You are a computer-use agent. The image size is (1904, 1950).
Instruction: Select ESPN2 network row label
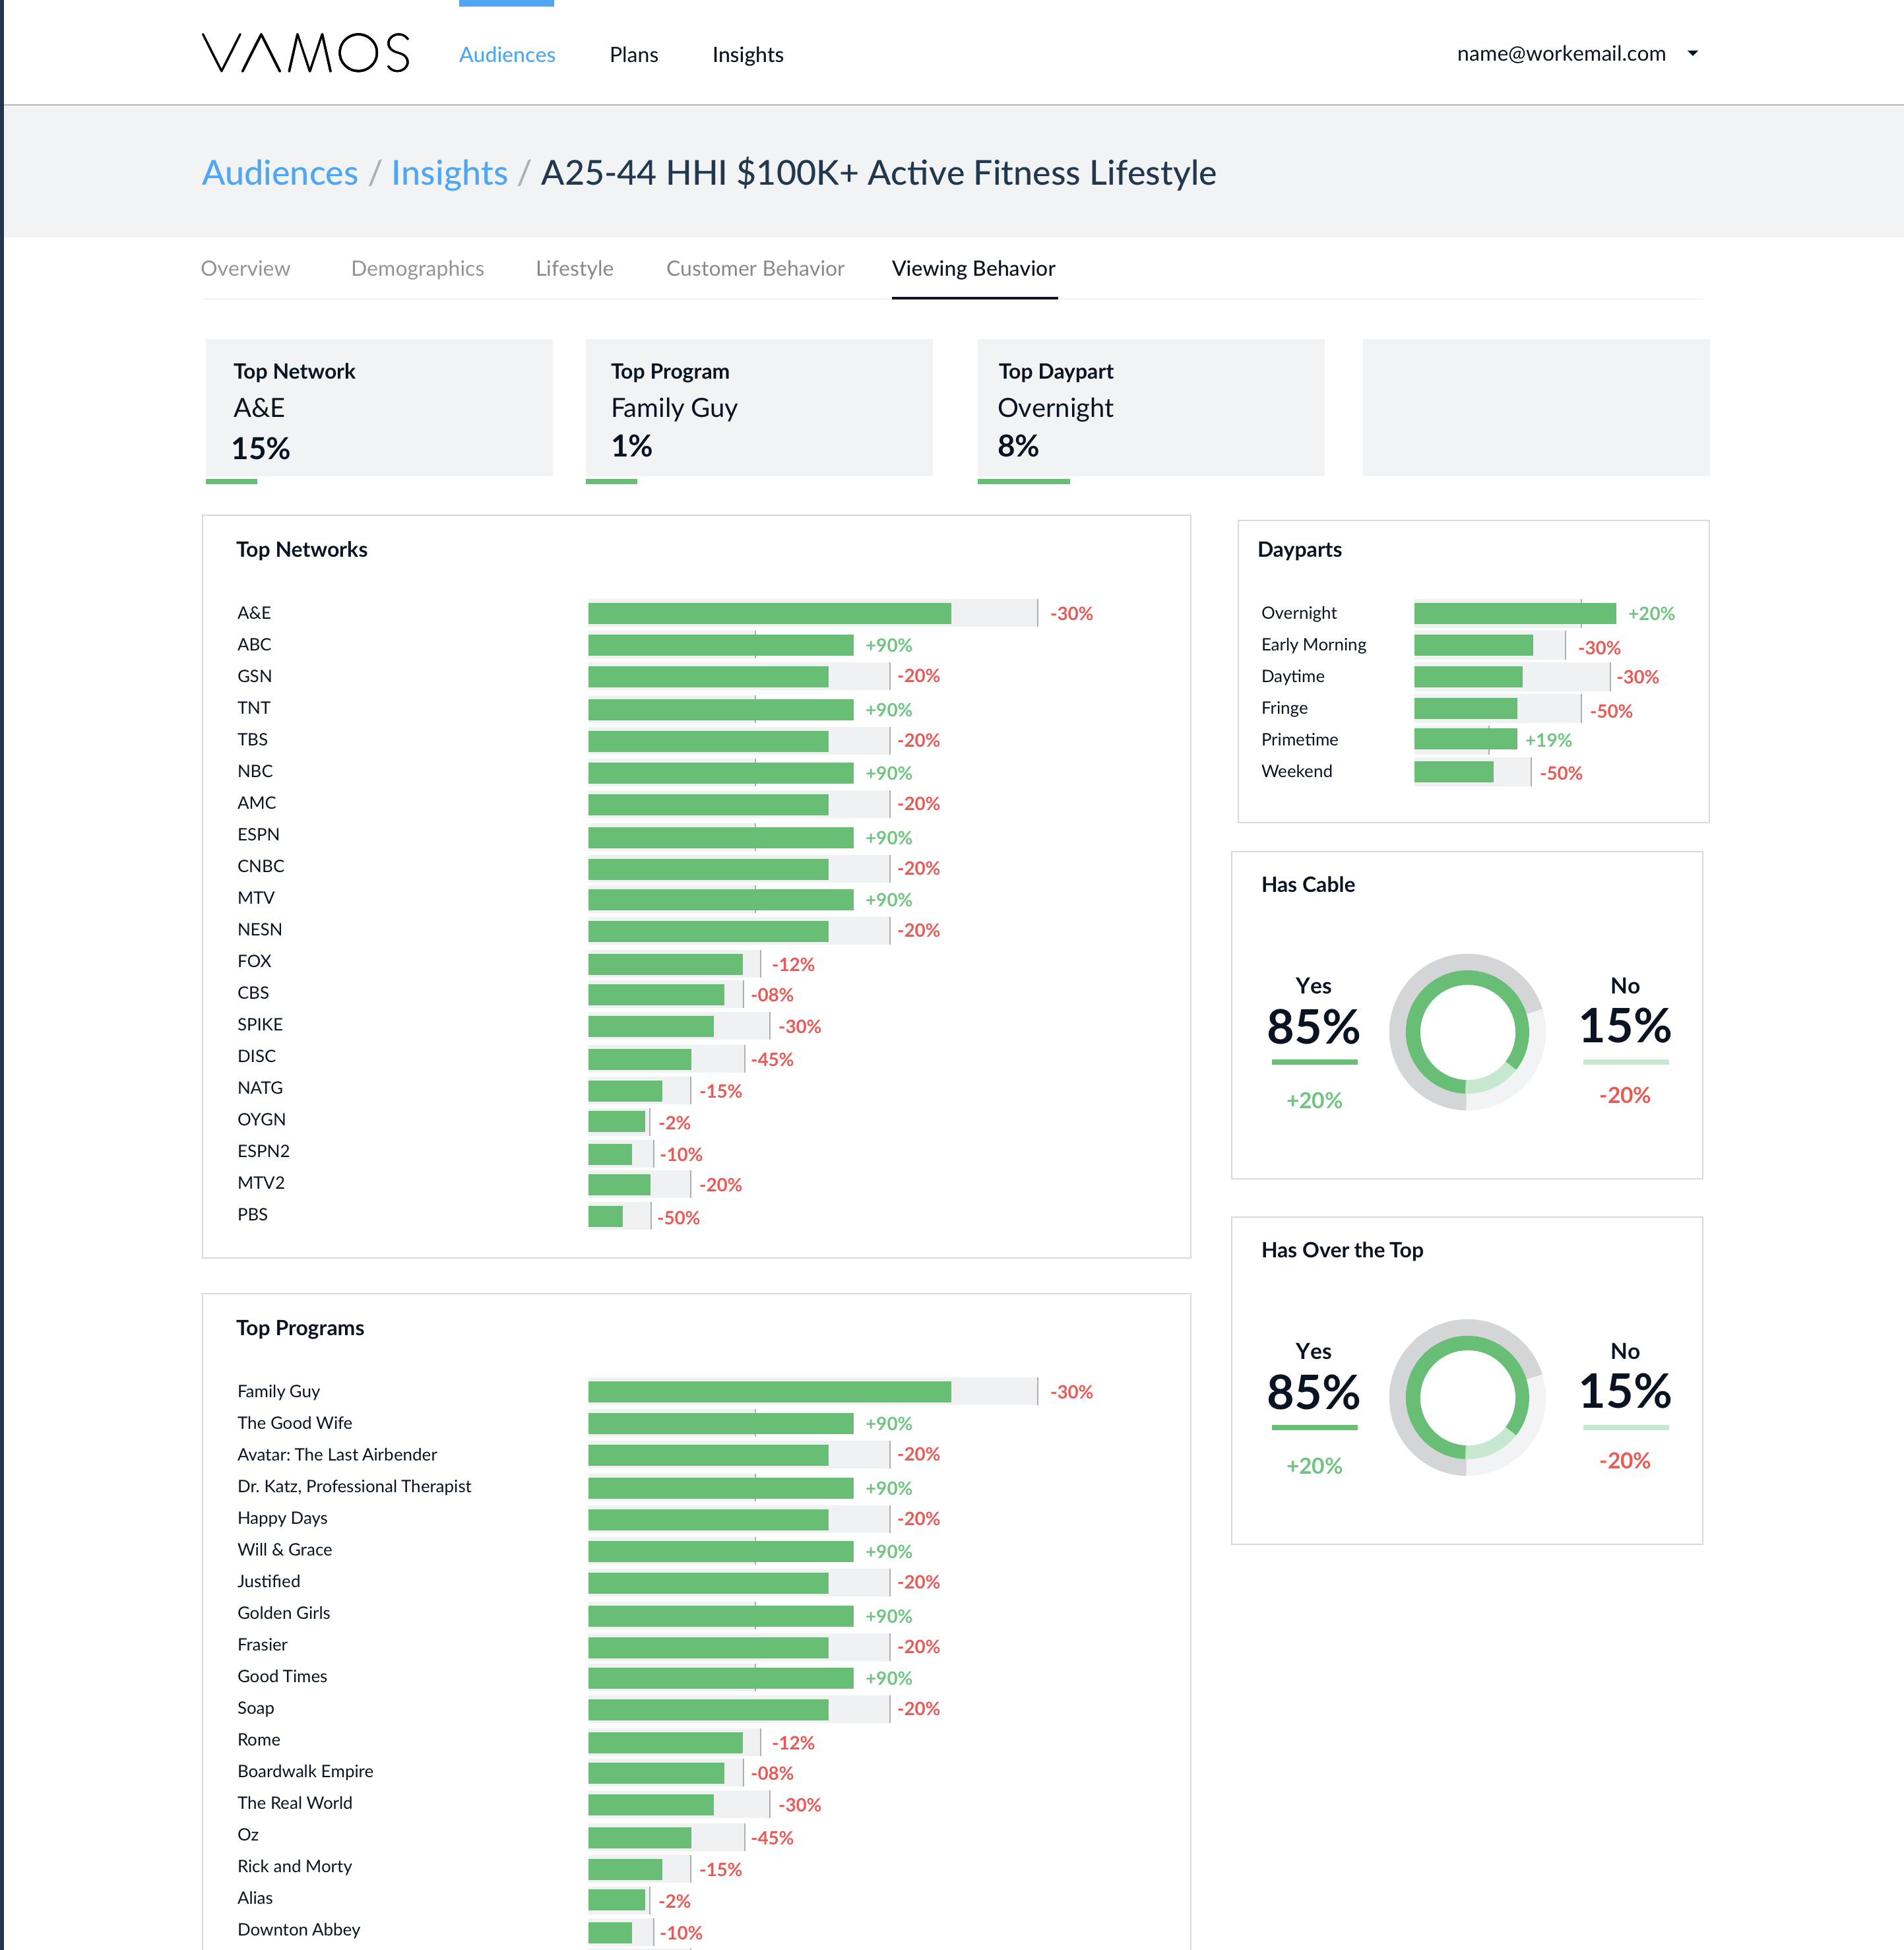click(x=263, y=1151)
